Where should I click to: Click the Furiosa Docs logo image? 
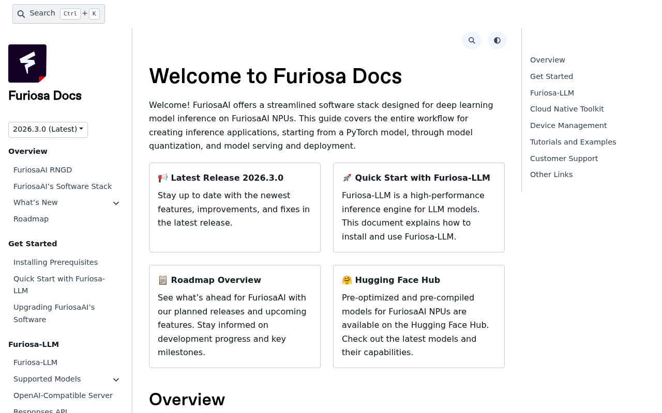[x=27, y=63]
